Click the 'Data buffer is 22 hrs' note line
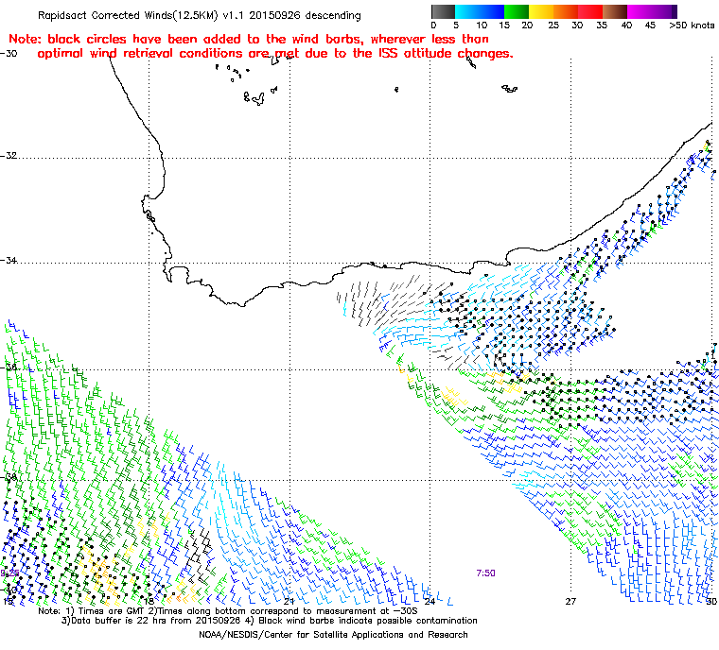This screenshot has height=650, width=719. pyautogui.click(x=270, y=621)
